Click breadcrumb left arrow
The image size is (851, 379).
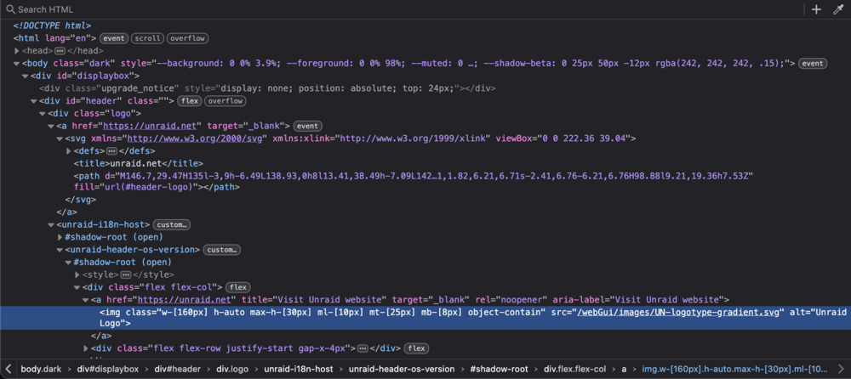pos(9,369)
